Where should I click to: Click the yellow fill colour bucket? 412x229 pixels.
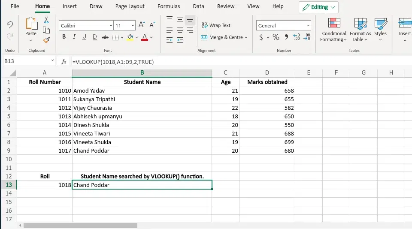pos(130,37)
